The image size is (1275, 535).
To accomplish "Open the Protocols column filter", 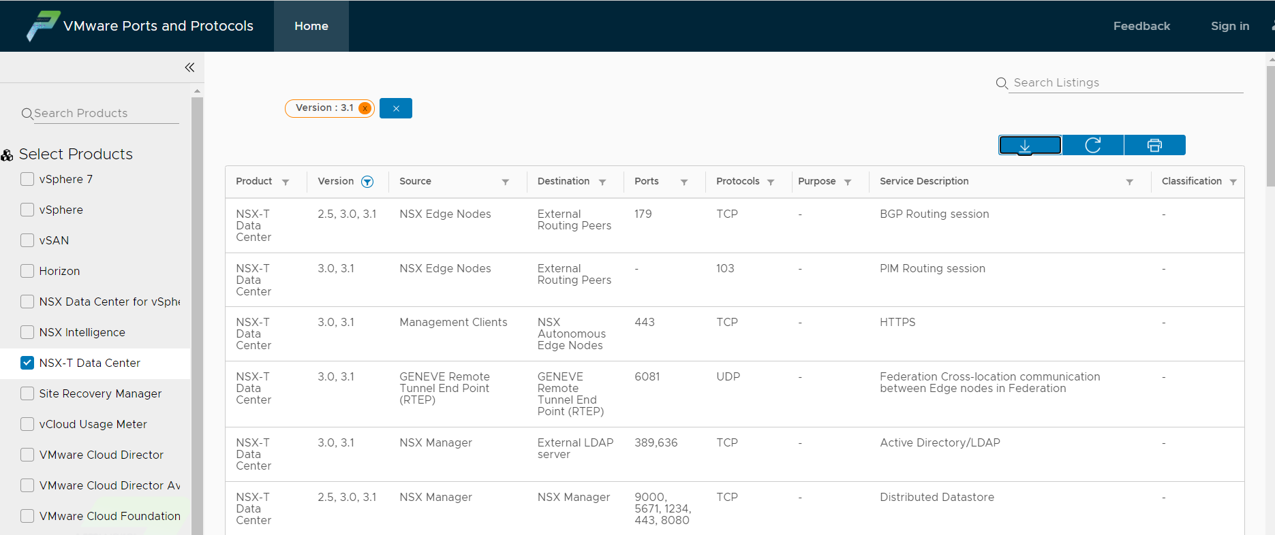I will 771,182.
